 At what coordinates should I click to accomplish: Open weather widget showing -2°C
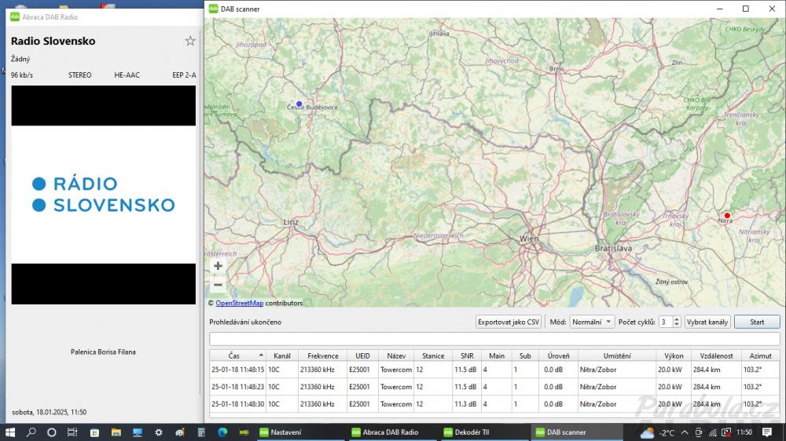(656, 432)
